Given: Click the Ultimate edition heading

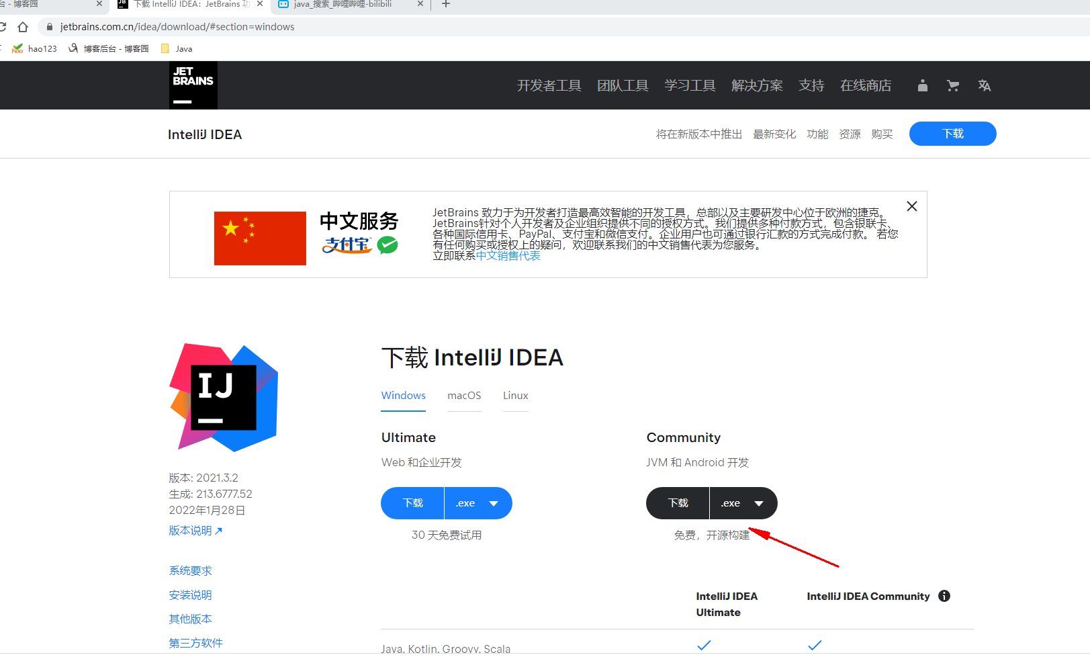Looking at the screenshot, I should [x=408, y=437].
